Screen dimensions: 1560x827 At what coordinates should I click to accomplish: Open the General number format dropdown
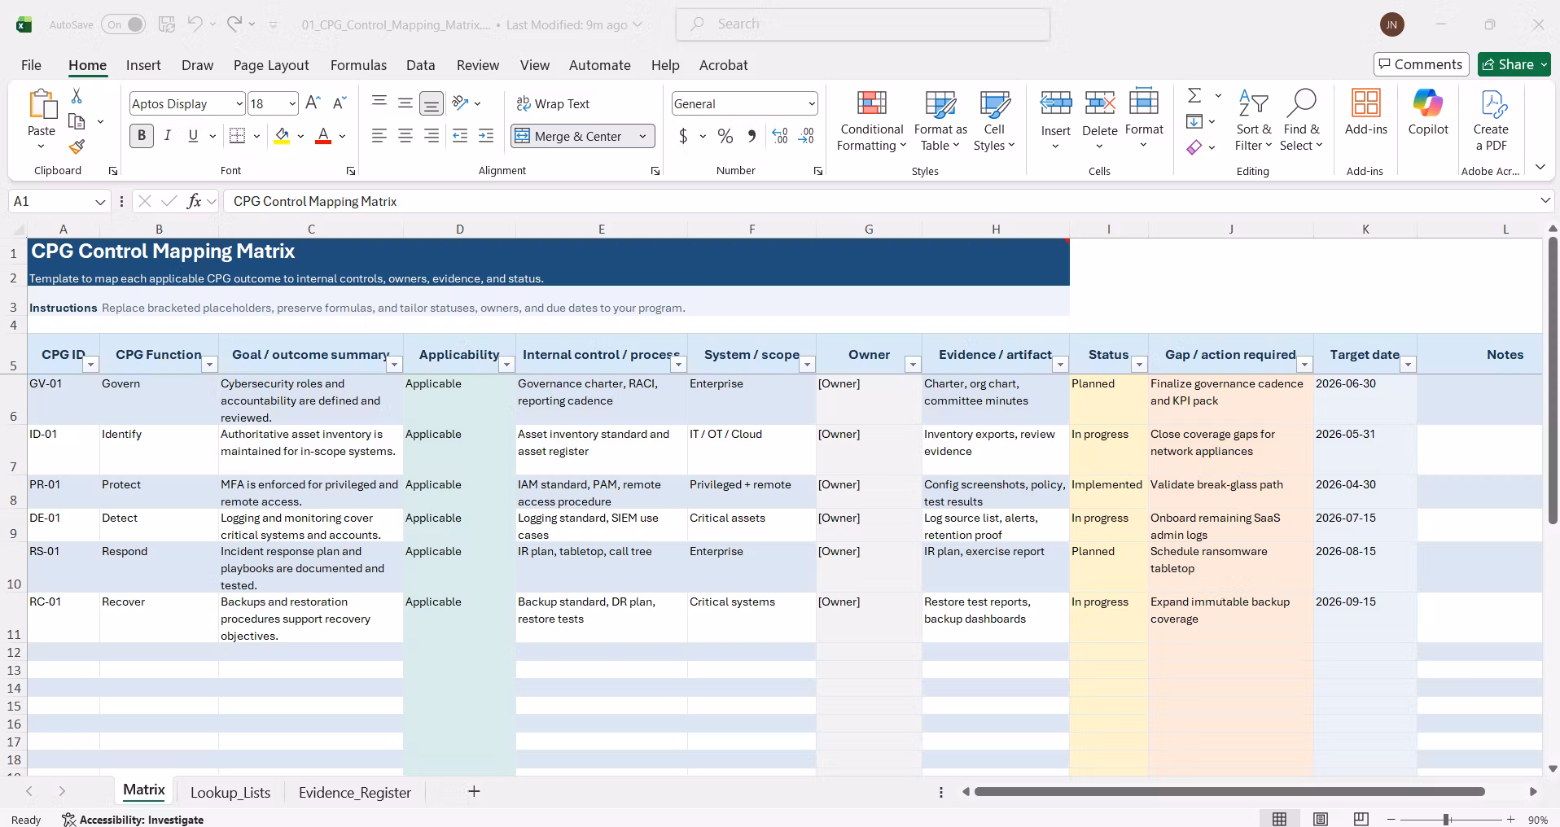812,103
